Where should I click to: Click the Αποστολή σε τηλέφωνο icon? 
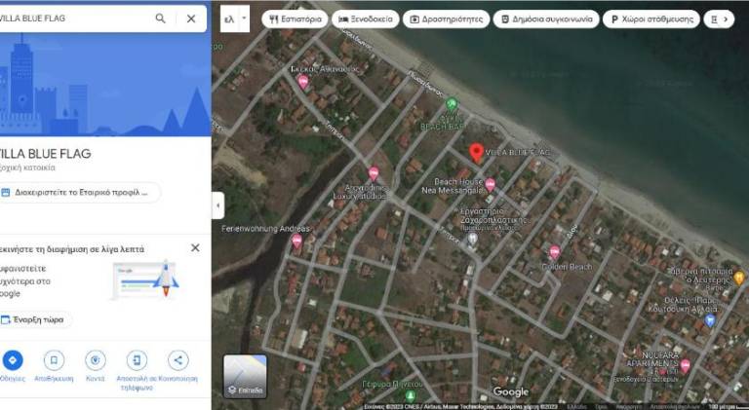tap(137, 360)
